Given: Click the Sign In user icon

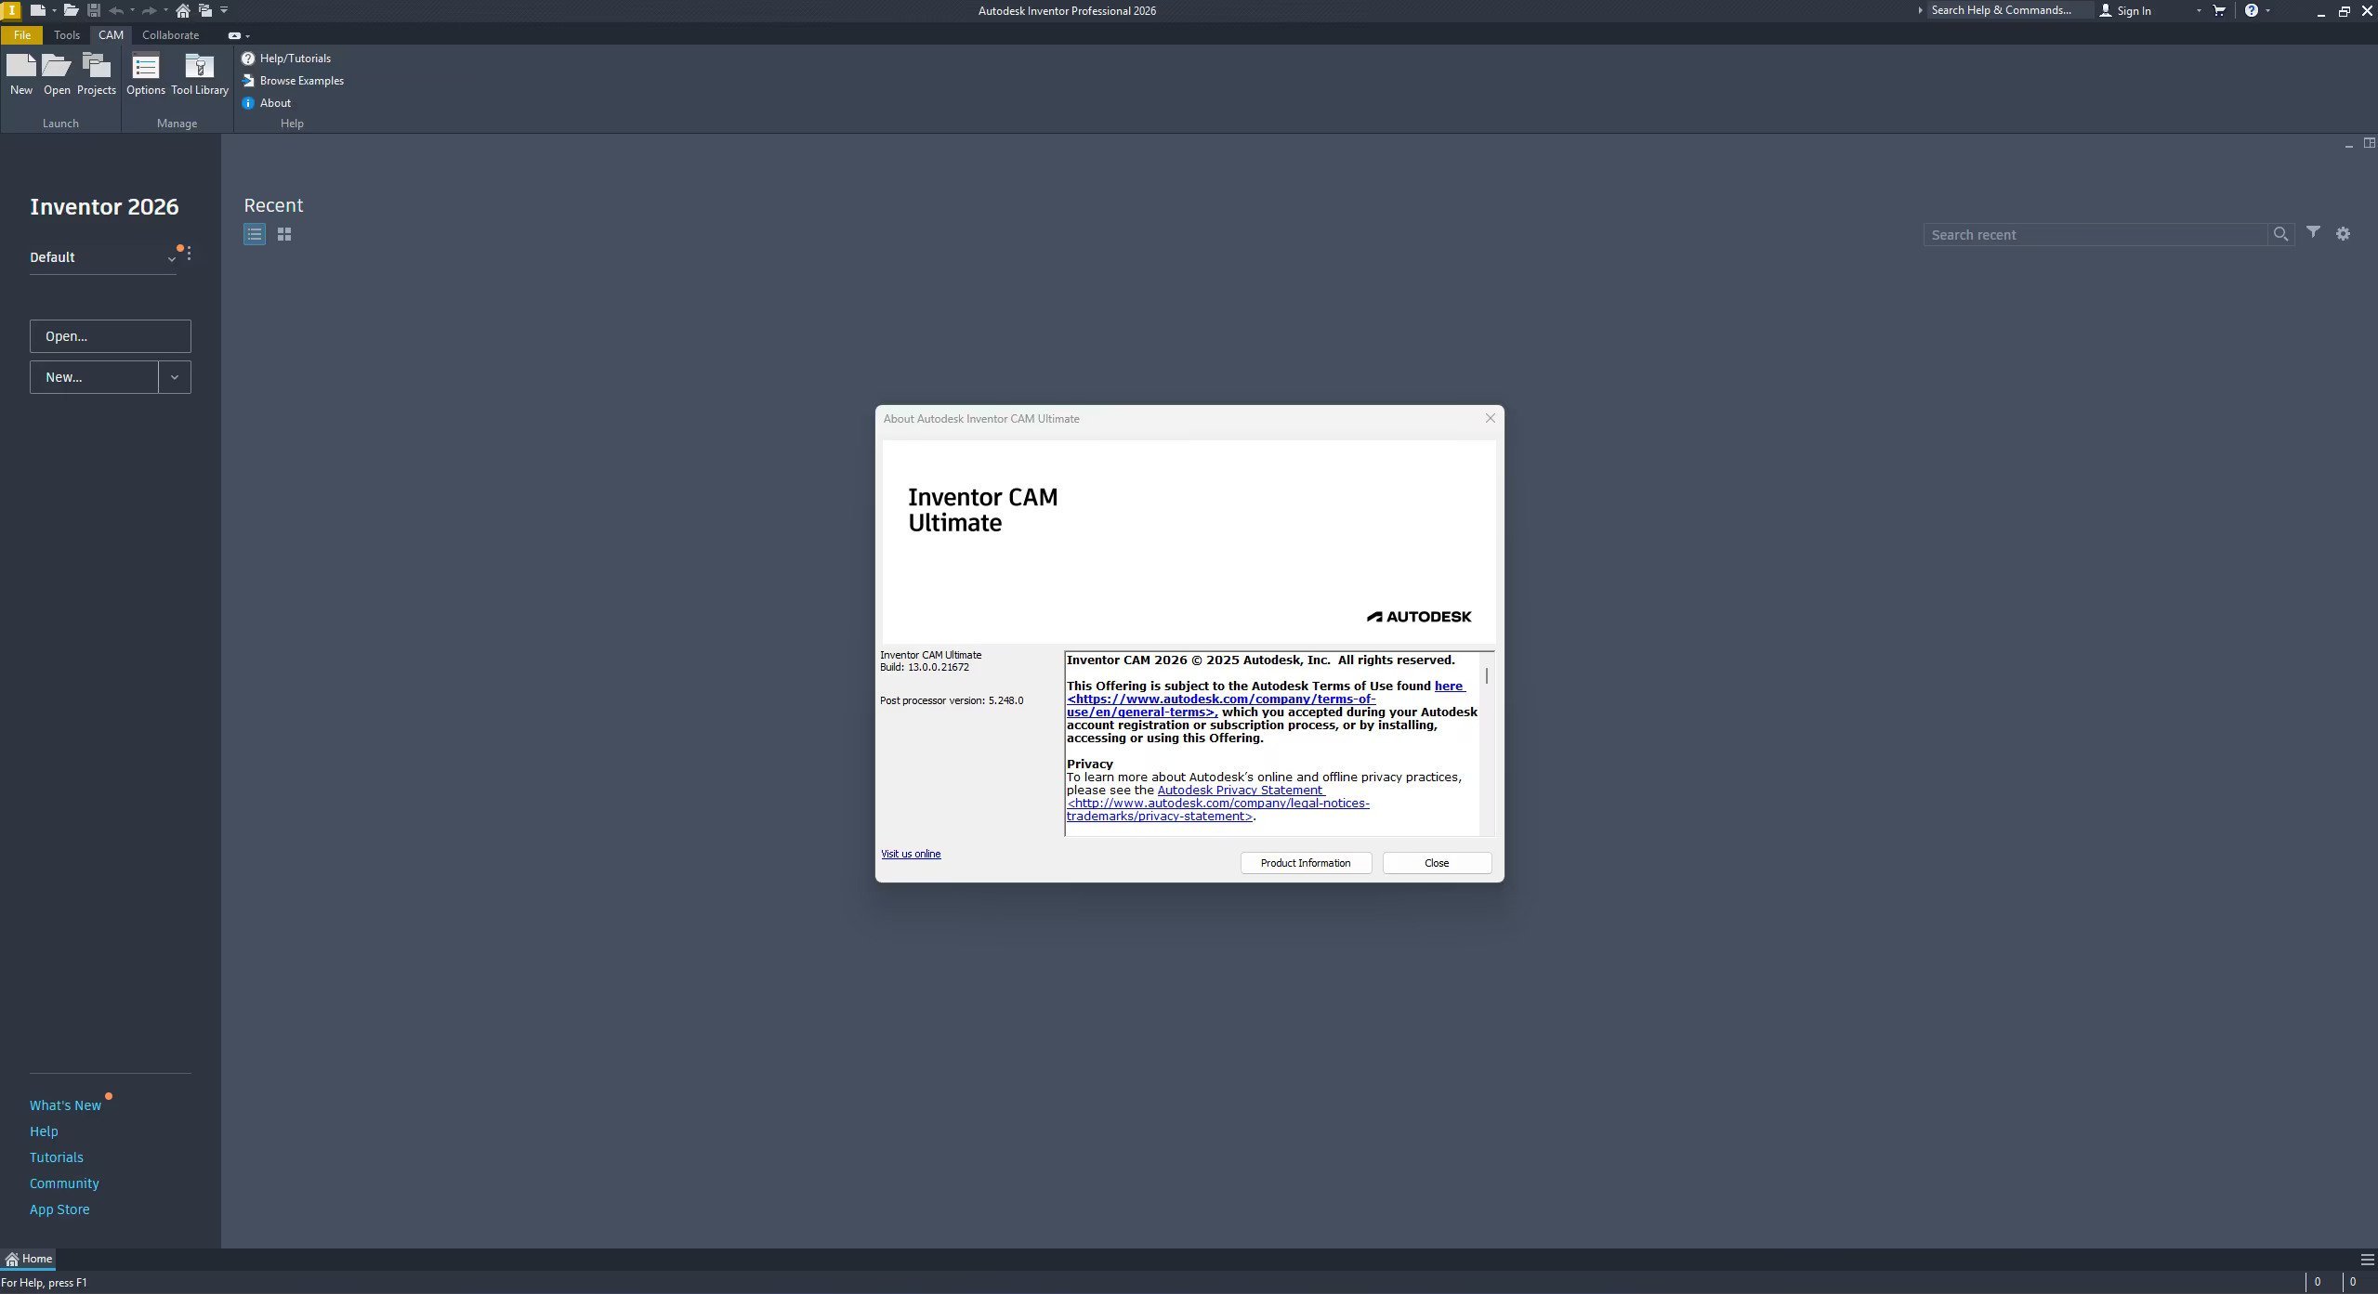Looking at the screenshot, I should (2105, 10).
